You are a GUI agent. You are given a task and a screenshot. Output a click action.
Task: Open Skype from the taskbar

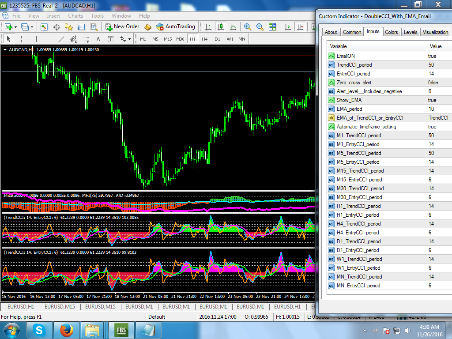coord(39,330)
